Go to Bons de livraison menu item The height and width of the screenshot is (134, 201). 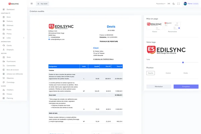pyautogui.click(x=13, y=69)
